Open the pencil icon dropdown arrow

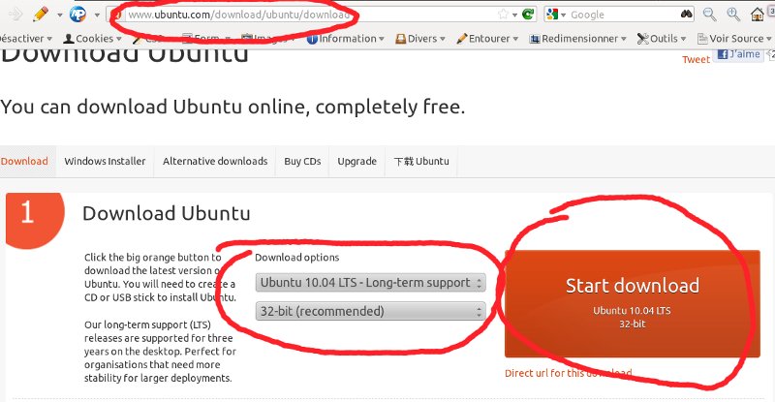[60, 15]
